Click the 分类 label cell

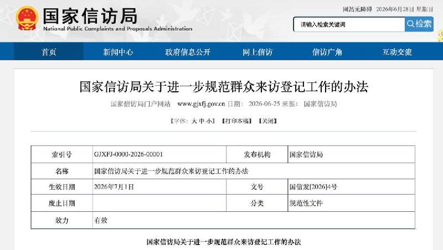pos(257,203)
